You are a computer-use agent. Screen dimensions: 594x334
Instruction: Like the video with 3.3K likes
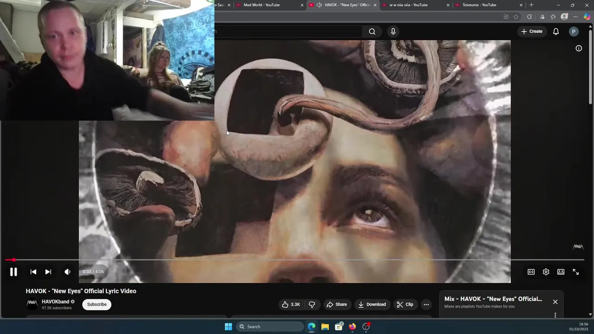click(x=291, y=304)
